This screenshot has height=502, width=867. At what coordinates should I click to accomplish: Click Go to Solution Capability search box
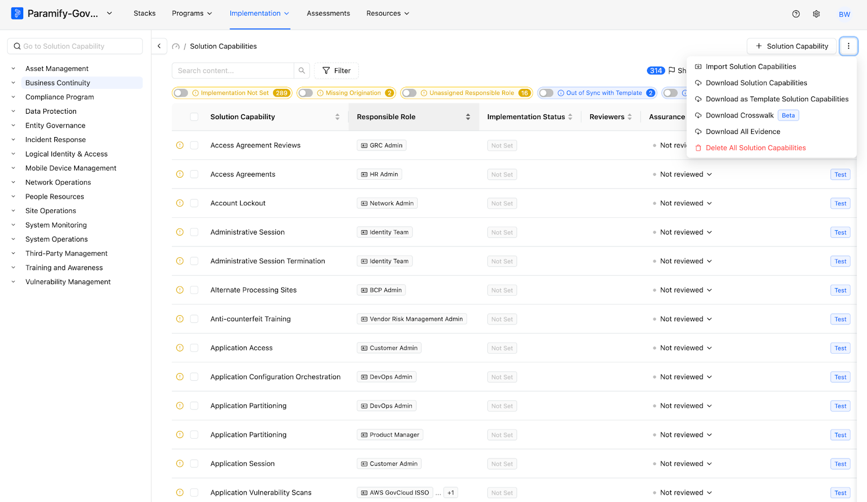click(75, 46)
